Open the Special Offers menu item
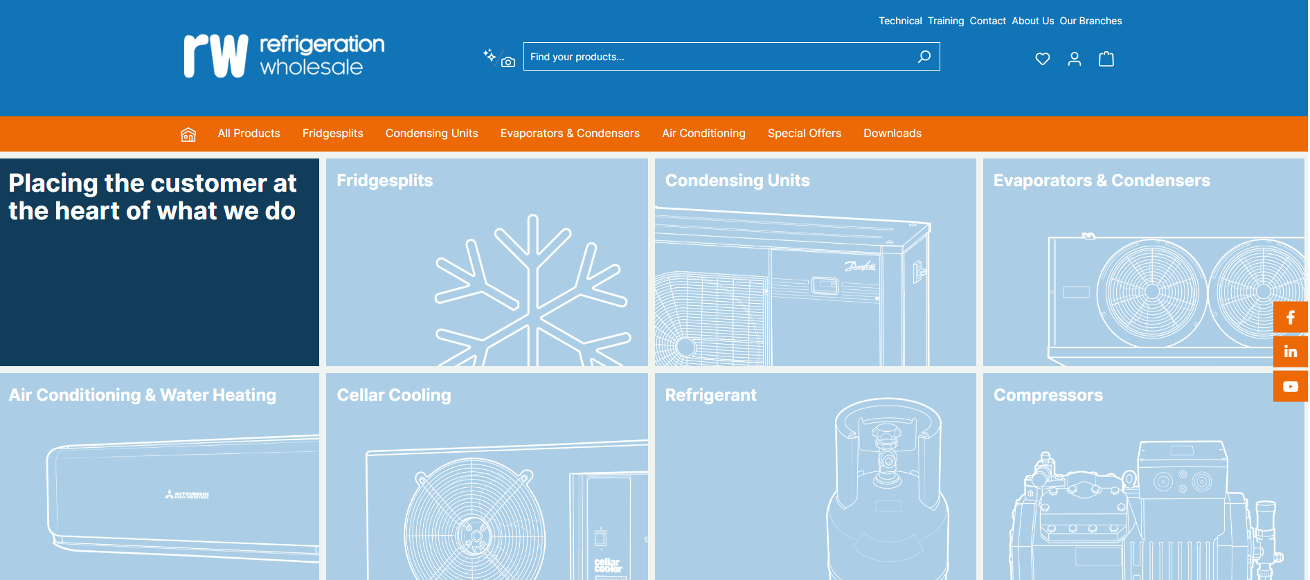Image resolution: width=1310 pixels, height=580 pixels. point(804,134)
